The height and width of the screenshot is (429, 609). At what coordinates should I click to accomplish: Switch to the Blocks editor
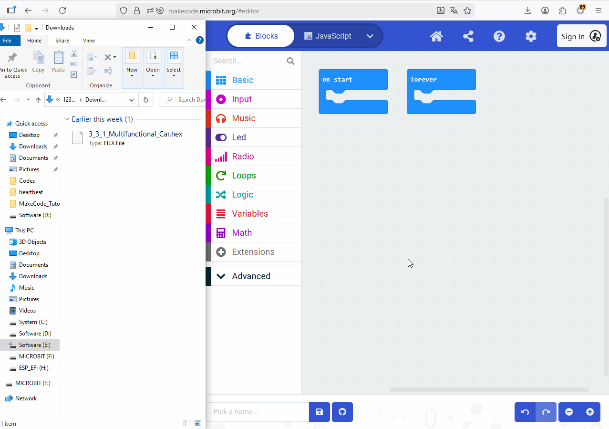coord(261,36)
